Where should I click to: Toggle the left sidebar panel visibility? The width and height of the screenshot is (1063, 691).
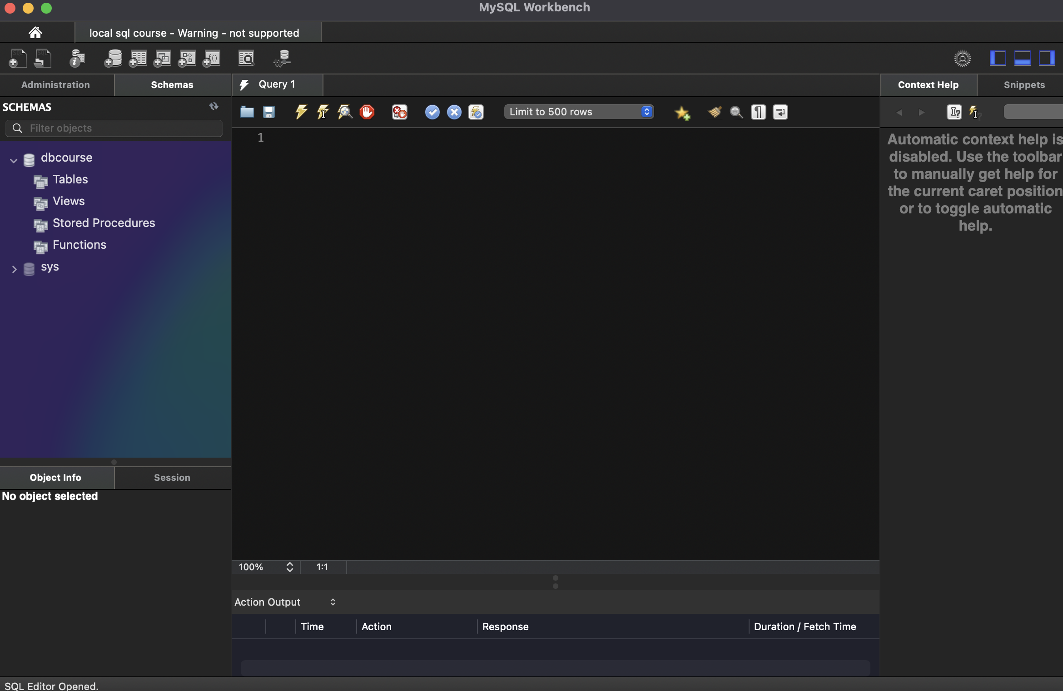998,59
